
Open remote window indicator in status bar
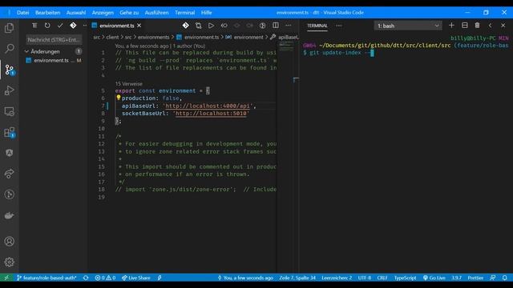(x=6, y=278)
